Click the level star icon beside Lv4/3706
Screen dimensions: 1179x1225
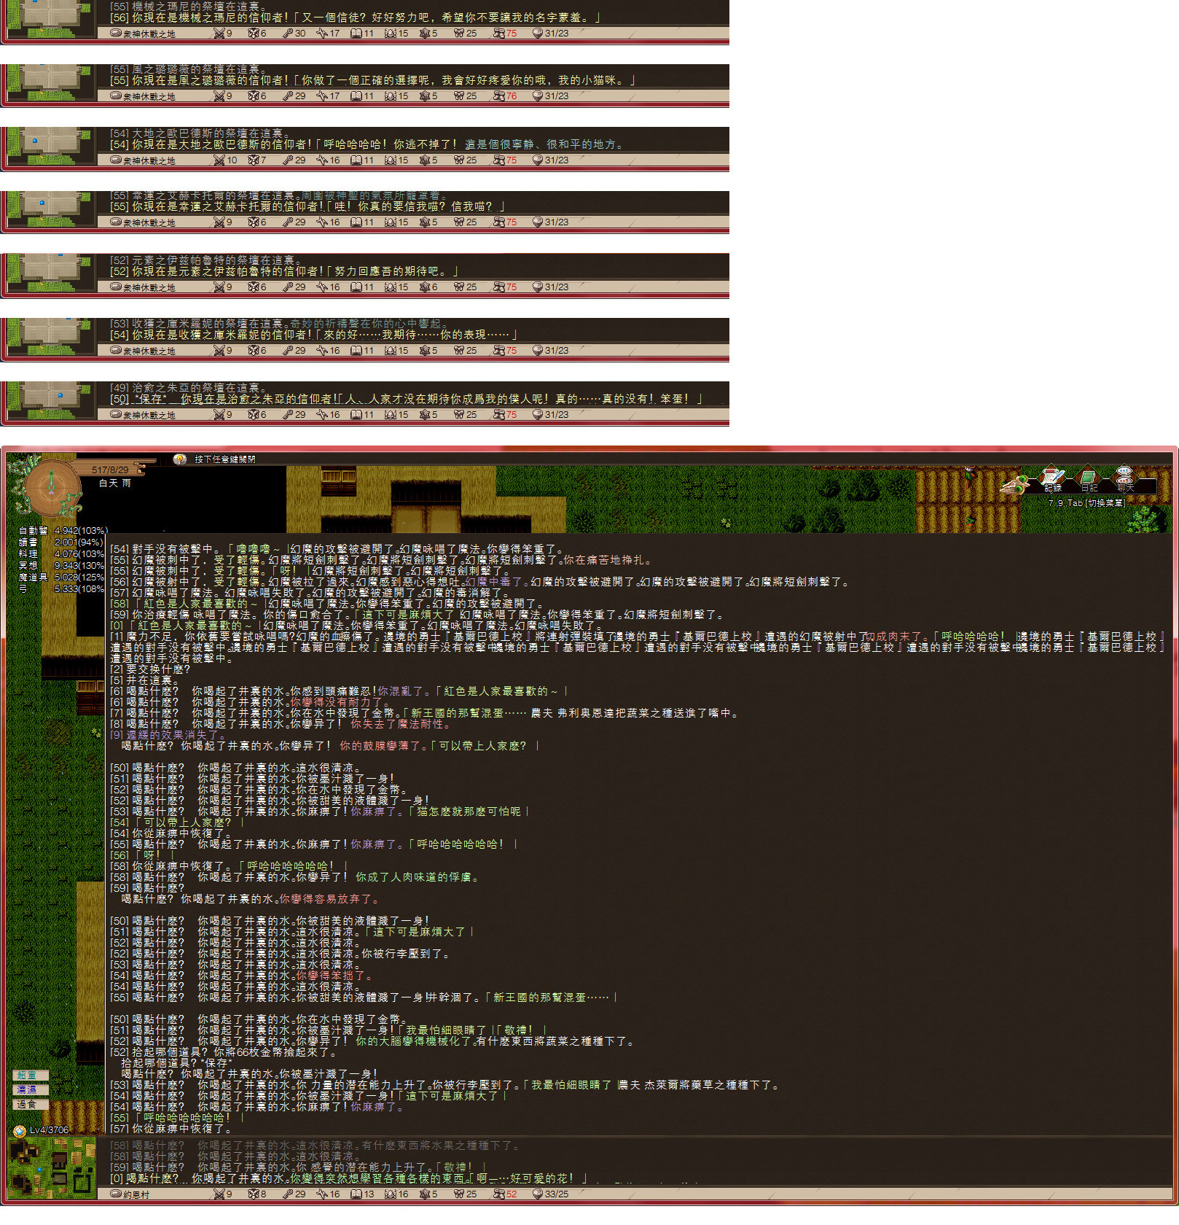(20, 1130)
